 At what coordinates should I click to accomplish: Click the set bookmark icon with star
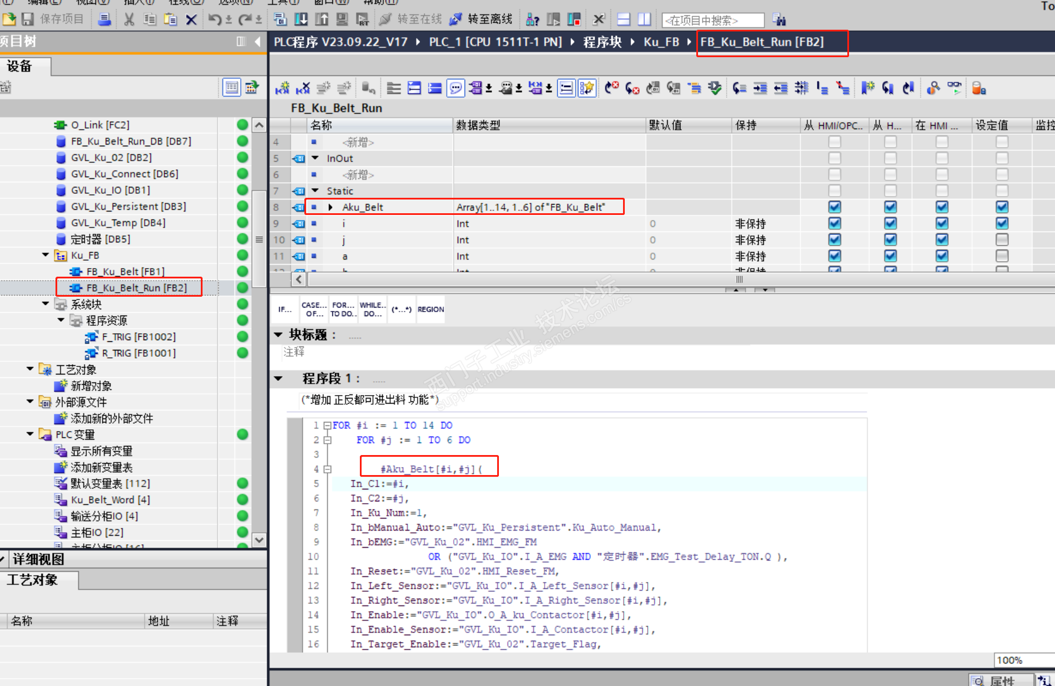tap(868, 88)
